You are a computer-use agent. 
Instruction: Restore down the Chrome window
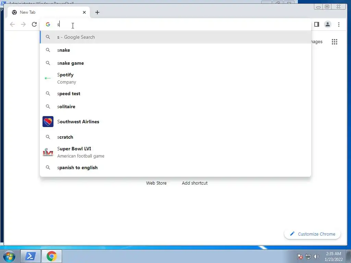coord(327,7)
